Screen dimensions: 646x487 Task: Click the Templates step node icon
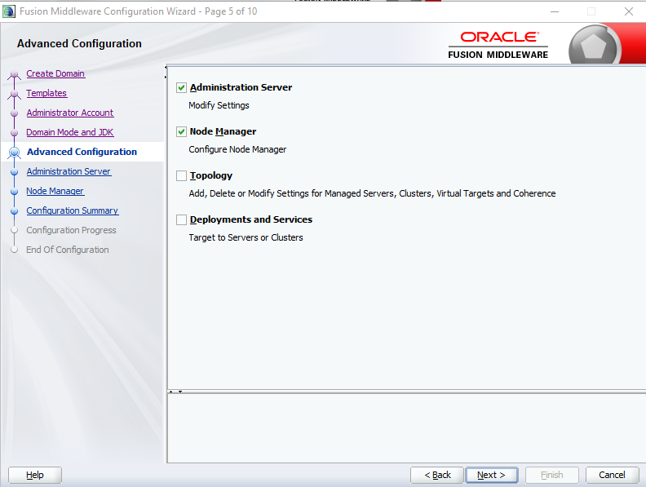(15, 94)
